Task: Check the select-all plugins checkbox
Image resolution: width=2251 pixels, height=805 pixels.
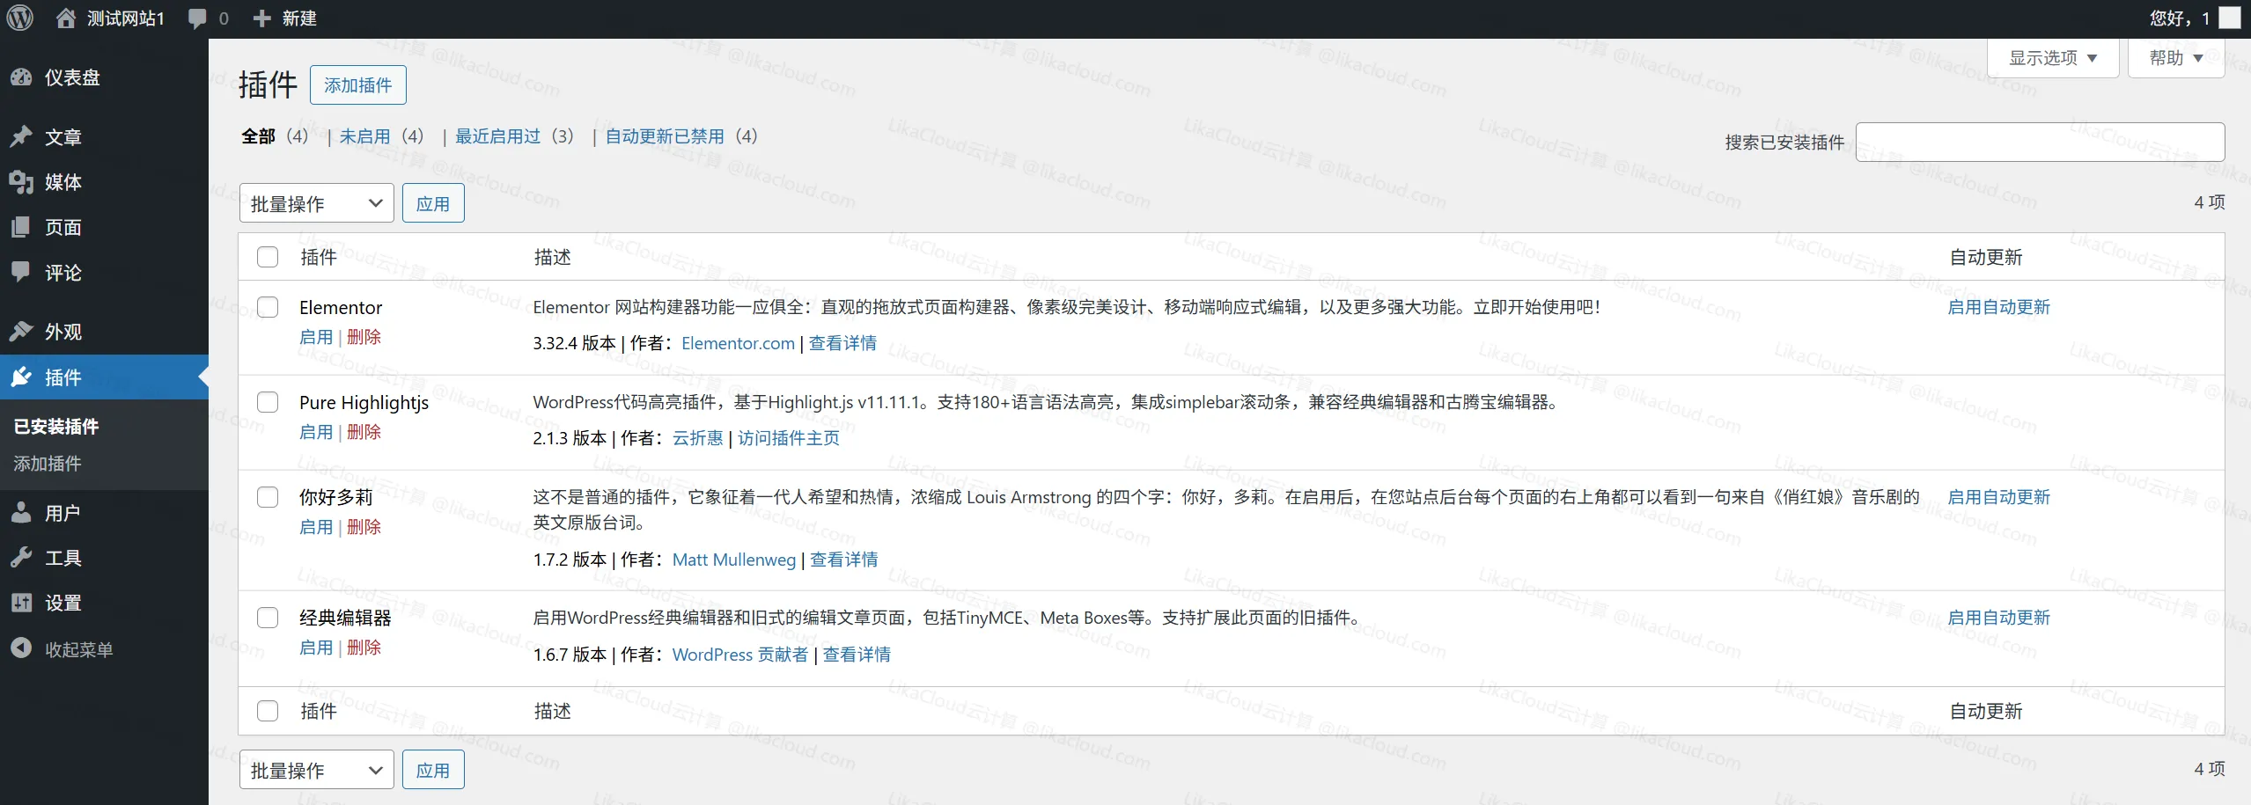Action: pos(267,257)
